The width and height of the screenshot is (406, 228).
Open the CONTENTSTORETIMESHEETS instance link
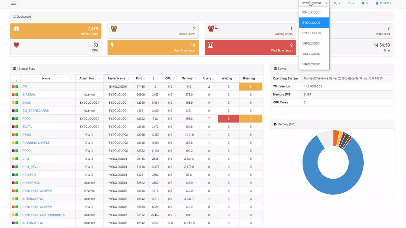pos(43,215)
